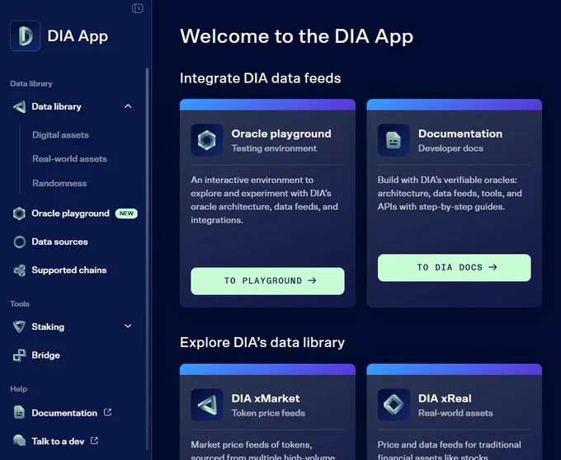Click the Talk to a dev chat bubble icon
Viewport: 561px width, 460px height.
[19, 441]
